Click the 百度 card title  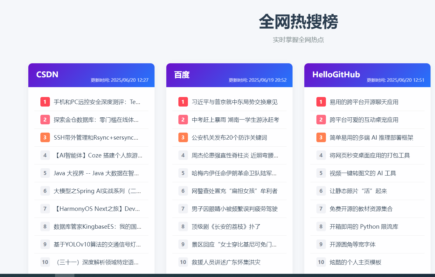pos(182,74)
